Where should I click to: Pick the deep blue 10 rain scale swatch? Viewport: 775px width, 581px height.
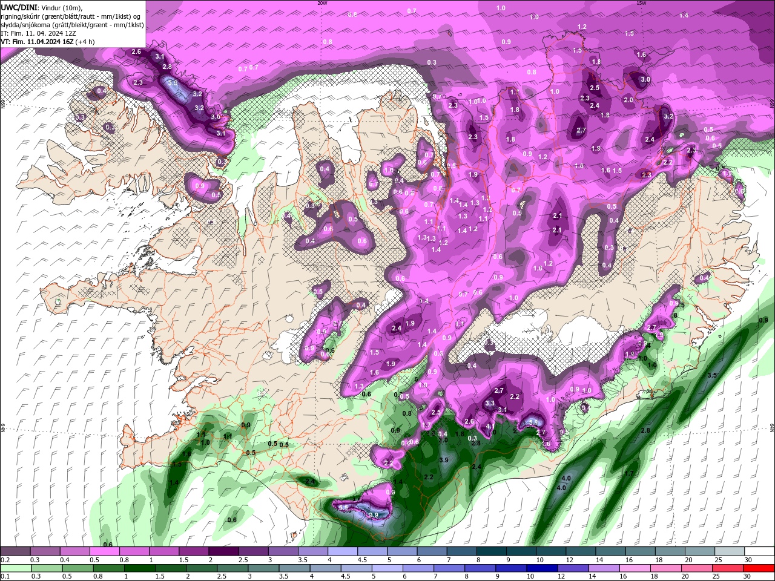[x=542, y=569]
